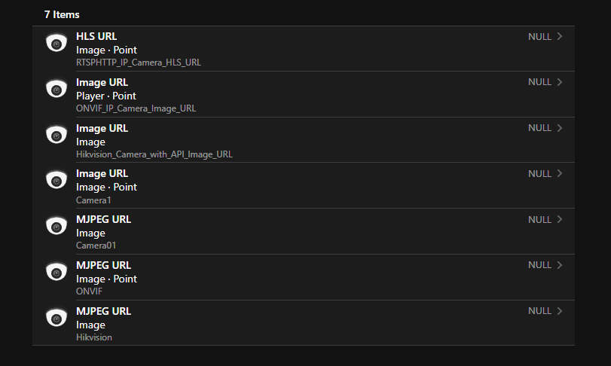This screenshot has height=366, width=611.
Task: Expand chevron on Hikvision_Camera_with_API_Image_URL row
Action: coord(560,128)
